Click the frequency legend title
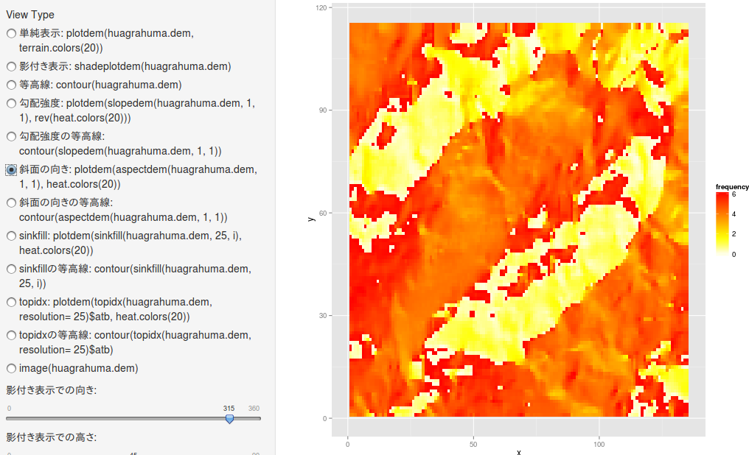The image size is (749, 455). coord(732,187)
